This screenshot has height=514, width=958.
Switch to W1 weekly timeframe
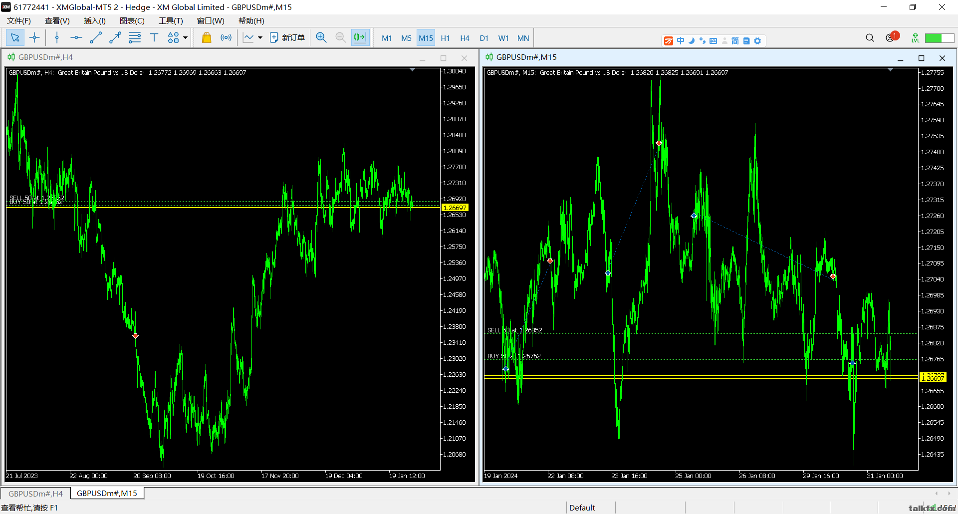point(503,38)
